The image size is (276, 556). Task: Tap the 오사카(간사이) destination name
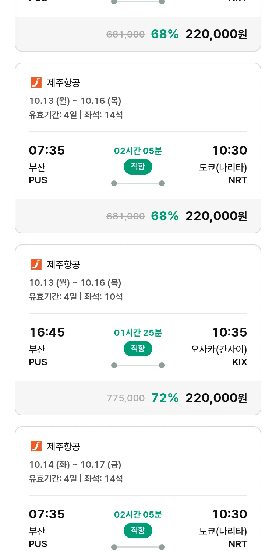[219, 349]
